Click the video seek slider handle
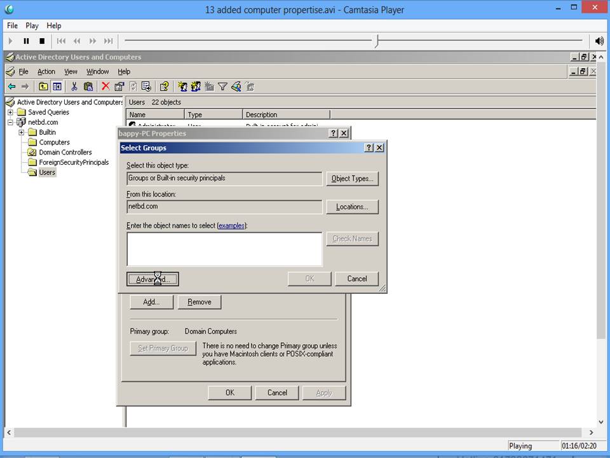The width and height of the screenshot is (610, 458). 377,41
